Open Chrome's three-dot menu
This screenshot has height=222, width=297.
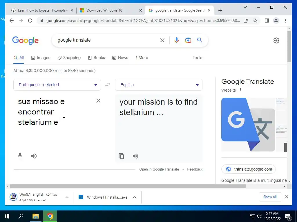(x=285, y=21)
